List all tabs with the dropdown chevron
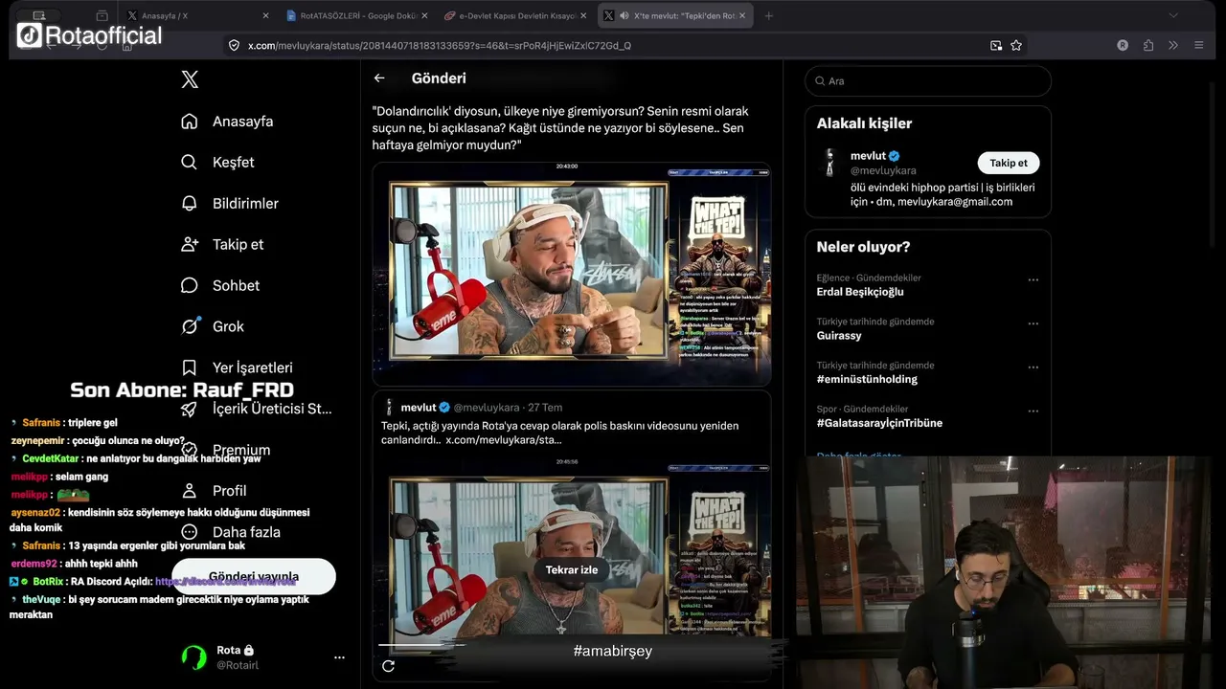This screenshot has width=1226, height=689. coord(1173,16)
